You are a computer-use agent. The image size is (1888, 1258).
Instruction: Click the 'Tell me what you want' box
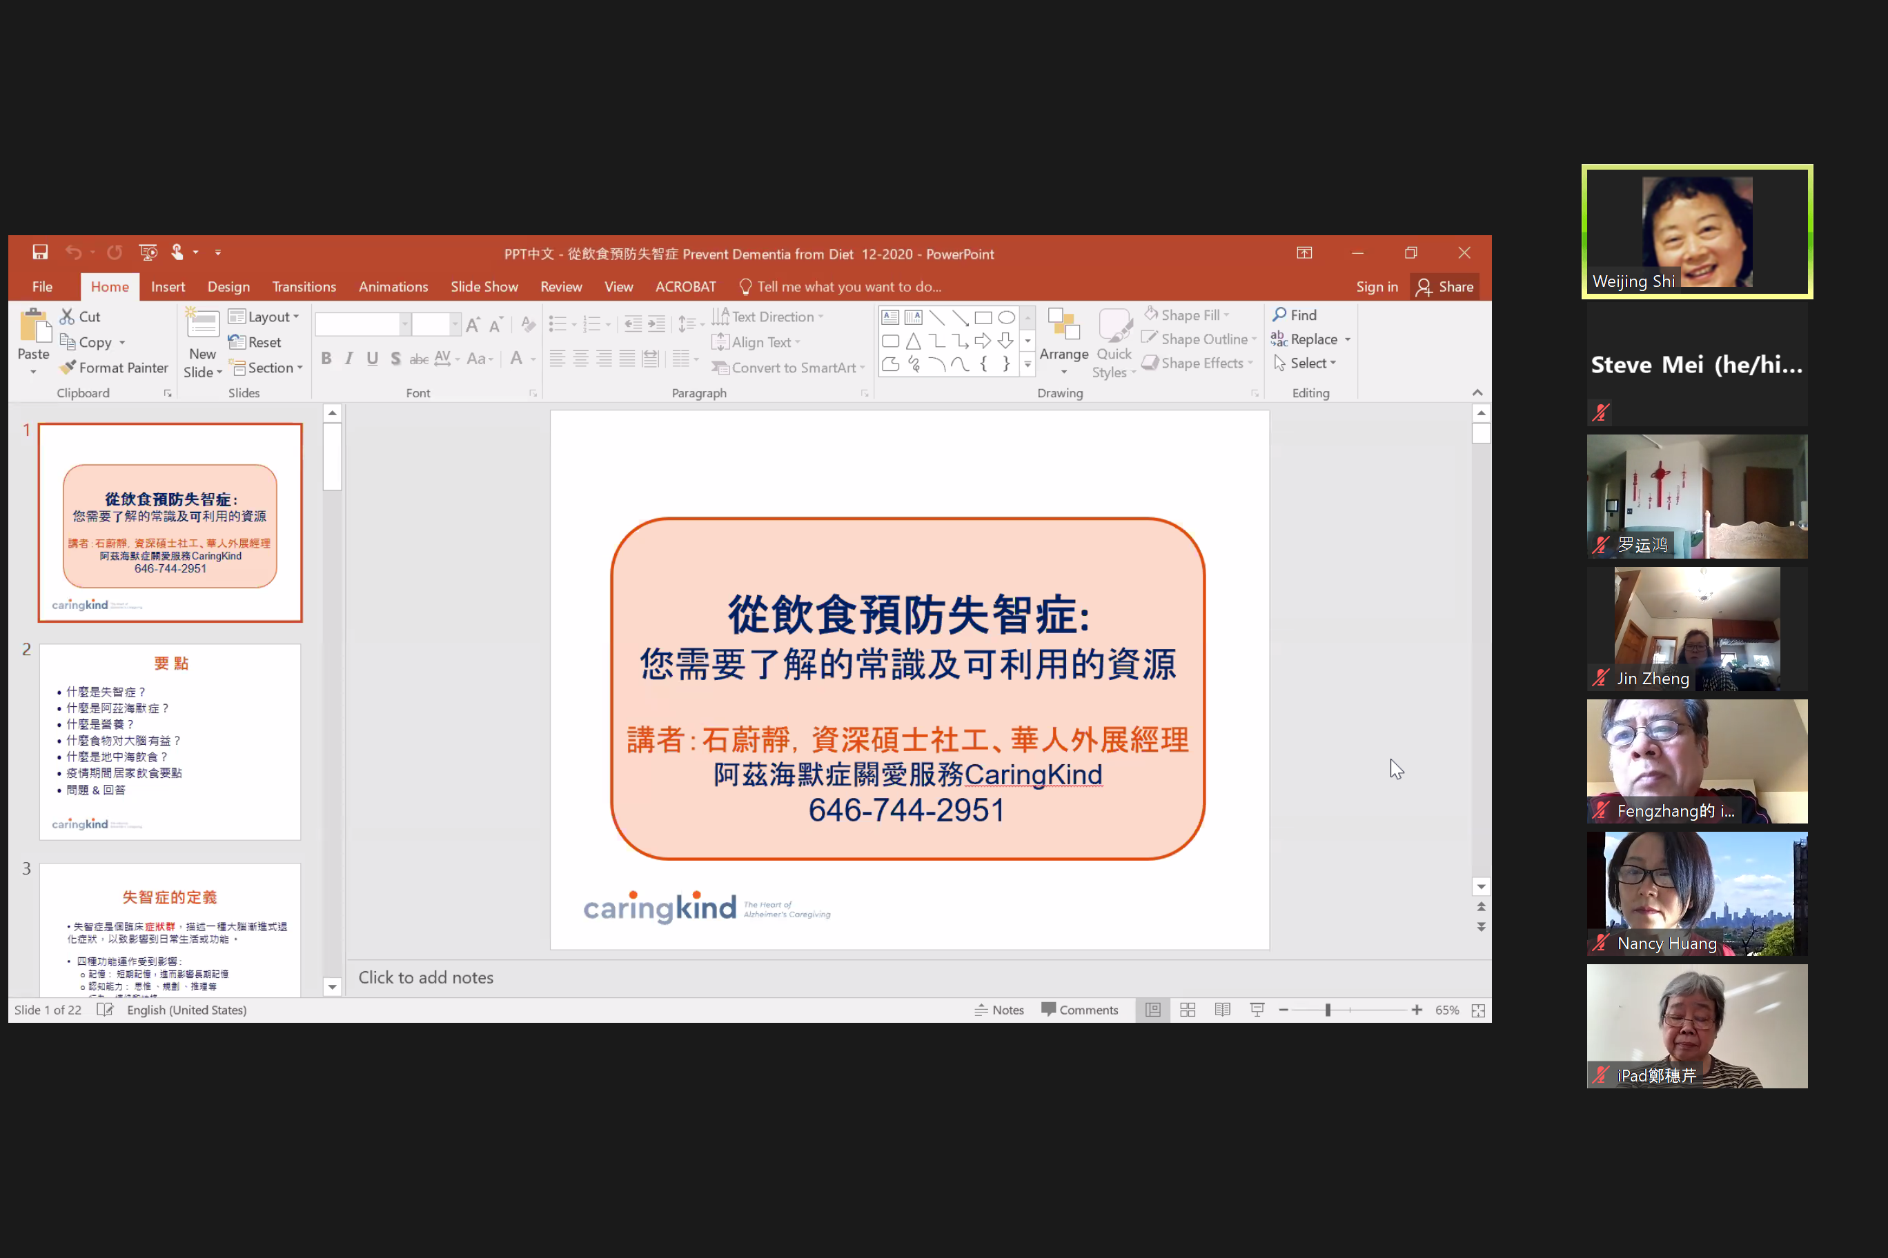click(x=840, y=286)
